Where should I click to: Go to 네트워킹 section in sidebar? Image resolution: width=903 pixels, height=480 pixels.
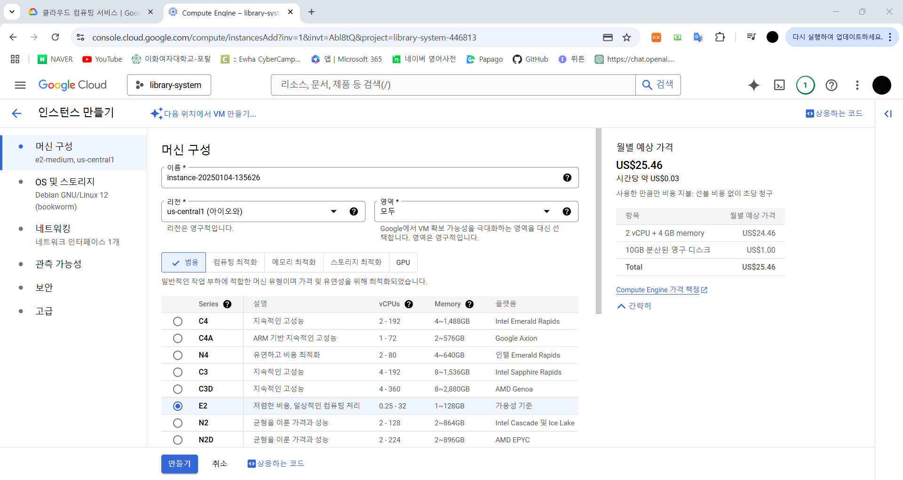[74, 235]
